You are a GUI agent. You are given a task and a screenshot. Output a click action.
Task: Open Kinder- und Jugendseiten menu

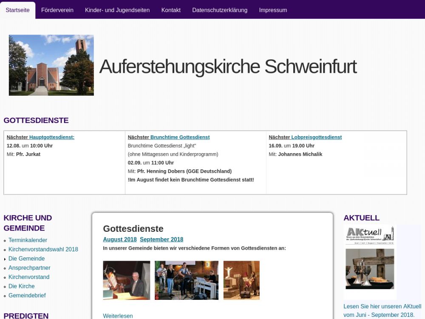tap(117, 10)
